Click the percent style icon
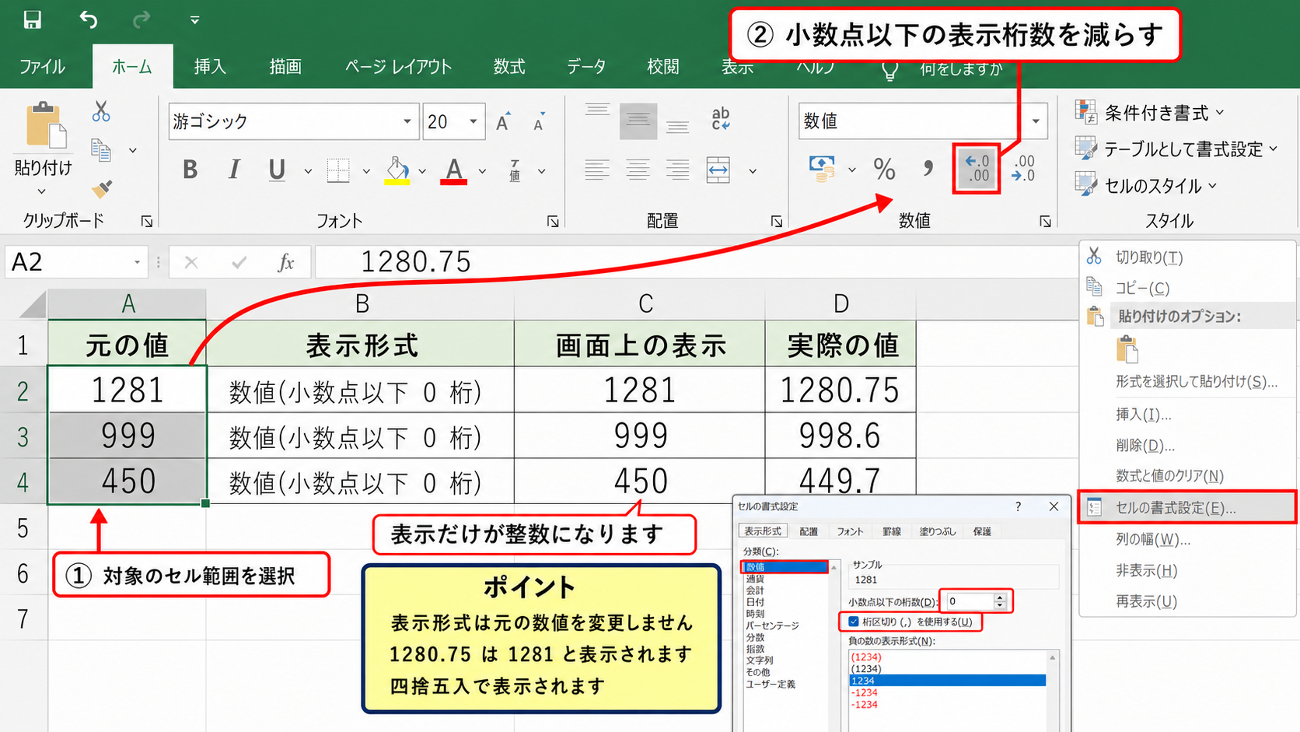Image resolution: width=1300 pixels, height=732 pixels. 884,169
